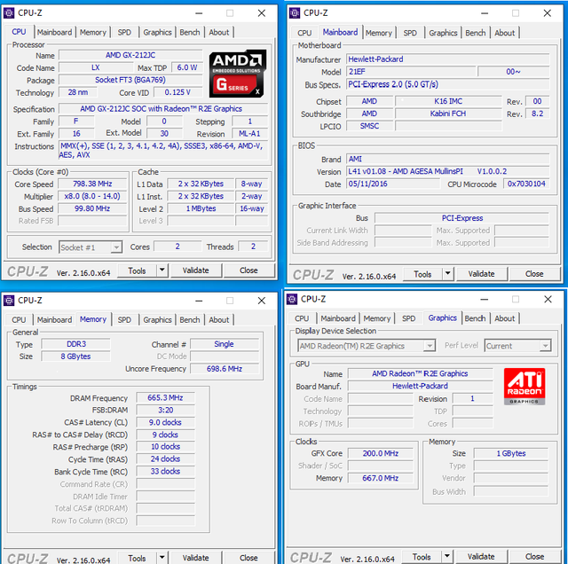The image size is (568, 564).
Task: Click the processor Name field AMD GX-212JC
Action: tap(130, 55)
